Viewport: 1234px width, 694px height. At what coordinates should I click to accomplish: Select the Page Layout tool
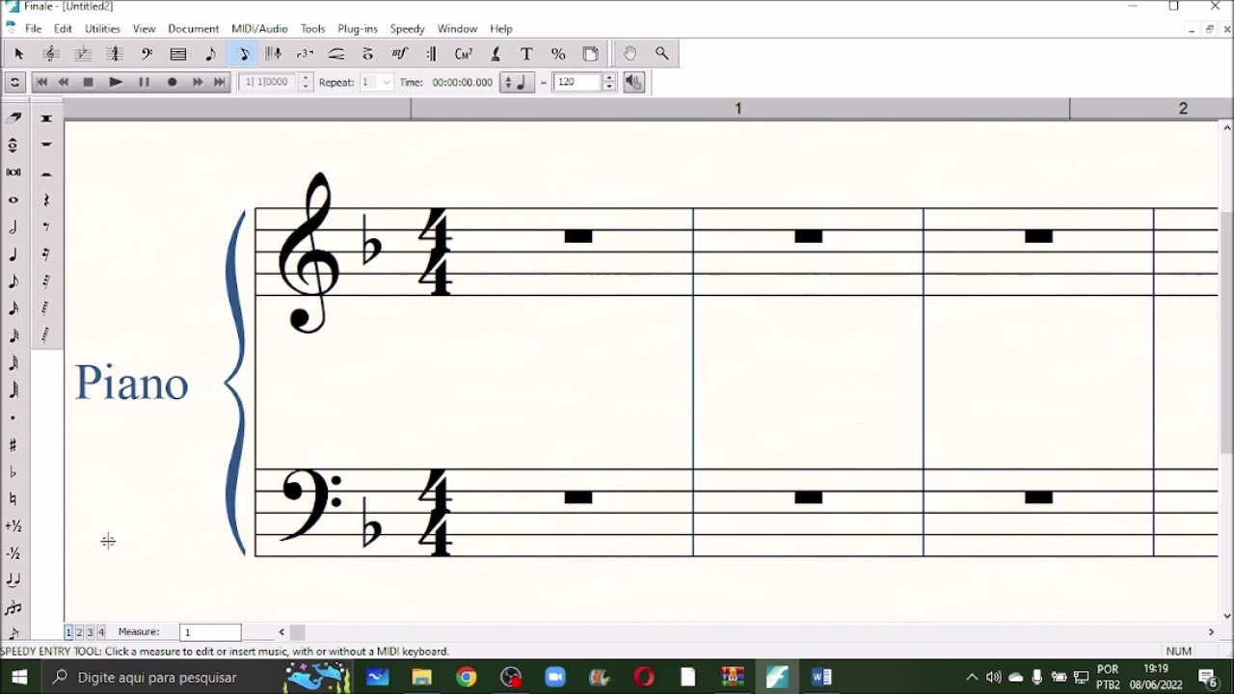click(590, 54)
